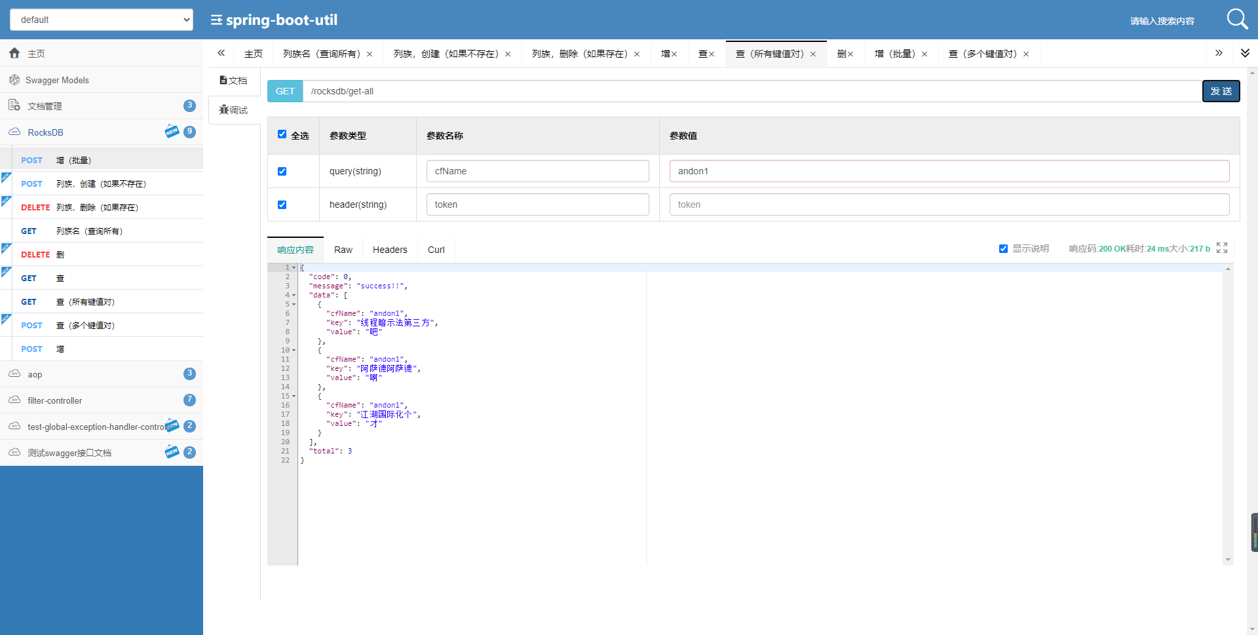Show the Raw response tab
The image size is (1258, 635).
click(343, 250)
